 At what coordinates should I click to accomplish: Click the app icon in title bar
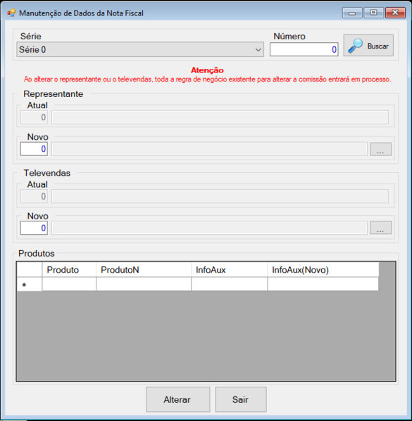(x=11, y=13)
